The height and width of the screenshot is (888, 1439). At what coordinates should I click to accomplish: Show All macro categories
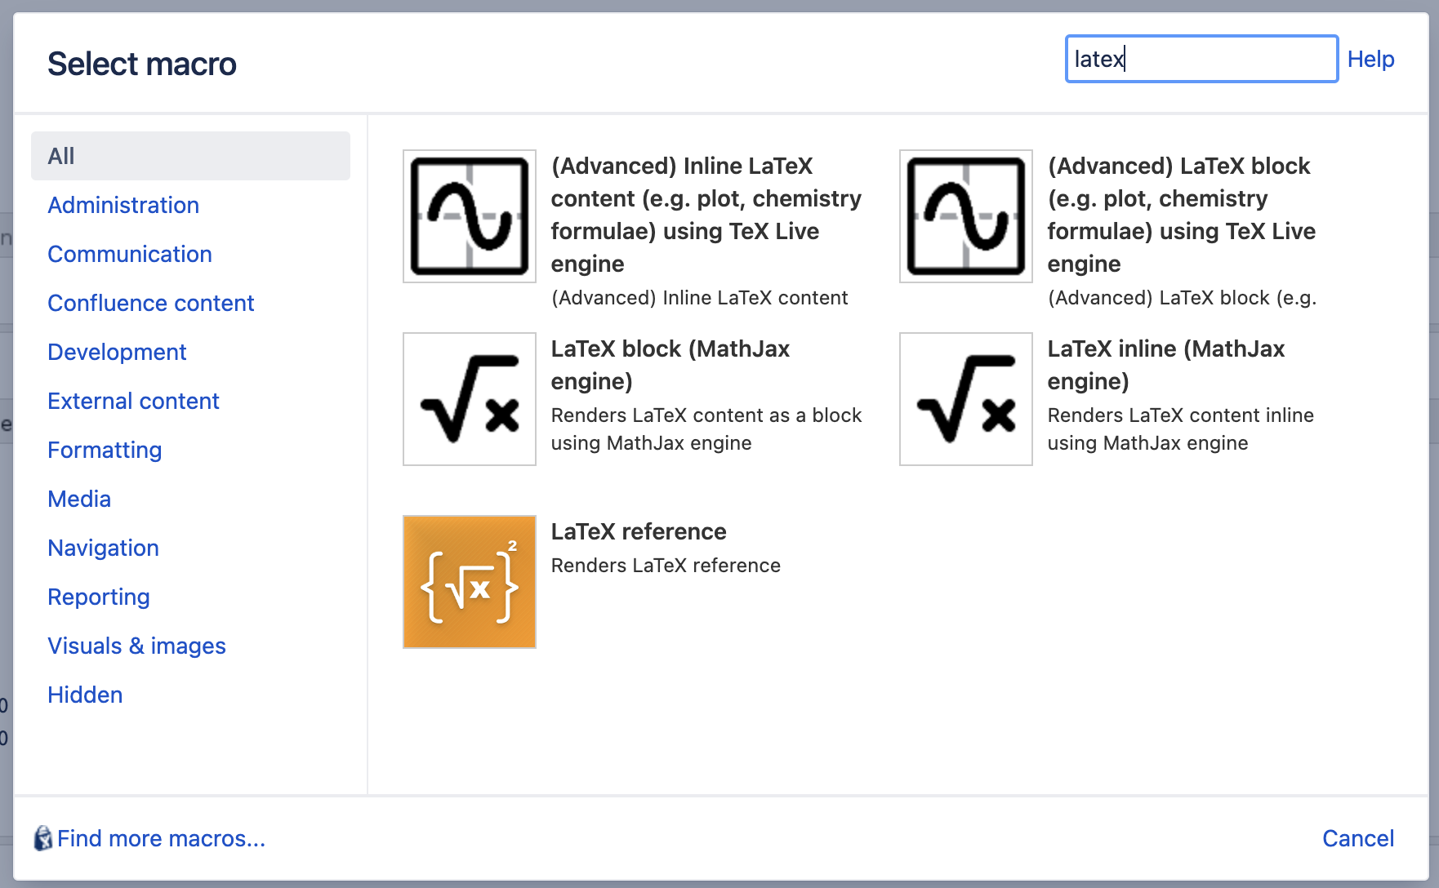(190, 156)
